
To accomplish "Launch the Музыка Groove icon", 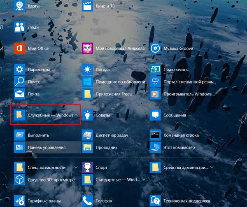I will (x=155, y=48).
